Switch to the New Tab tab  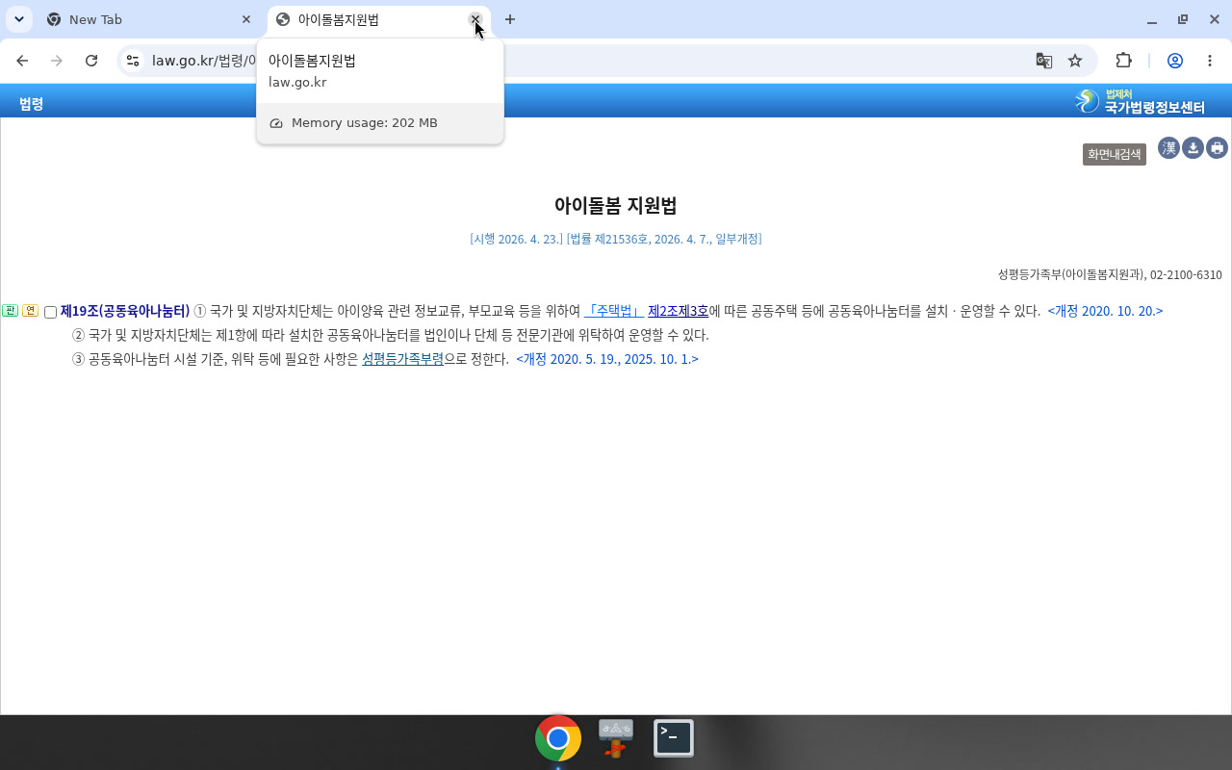[x=149, y=19]
